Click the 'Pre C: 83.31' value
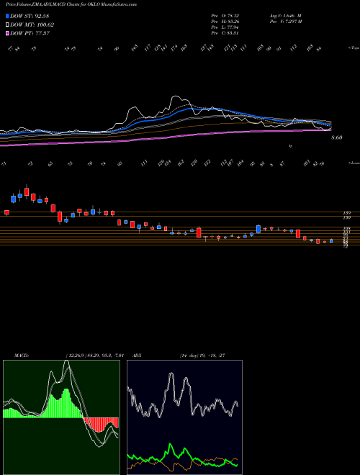This screenshot has height=475, width=360. (x=225, y=33)
